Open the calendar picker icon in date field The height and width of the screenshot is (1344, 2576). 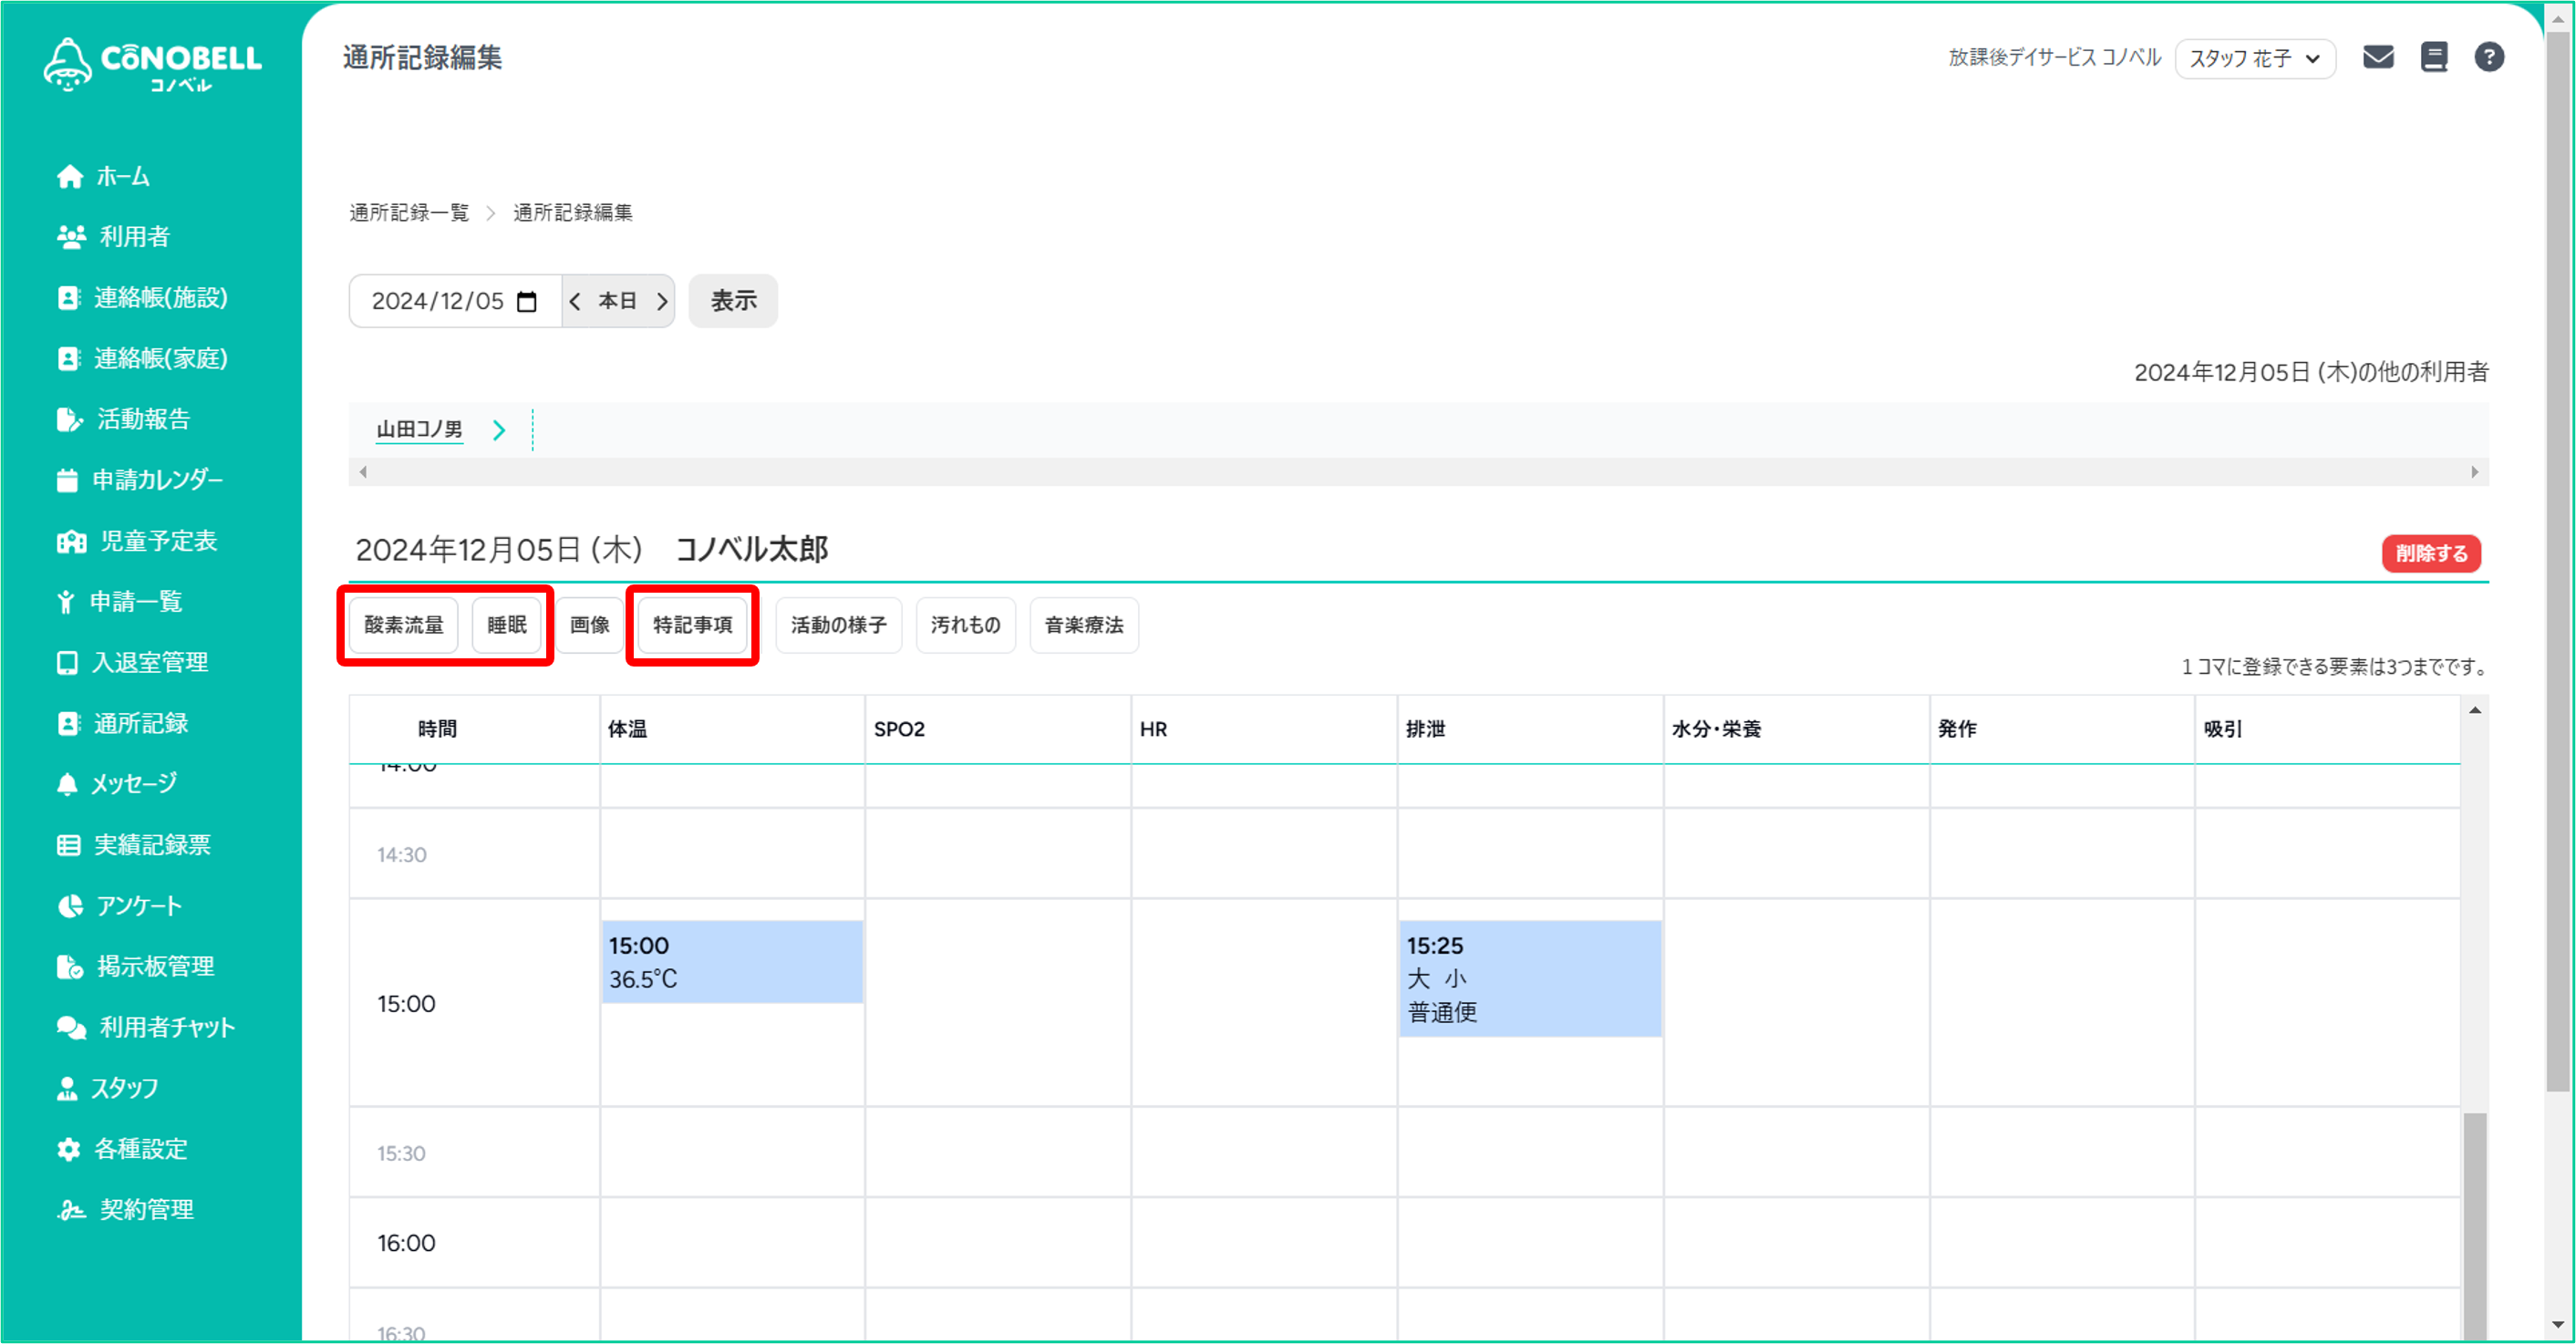pyautogui.click(x=527, y=301)
